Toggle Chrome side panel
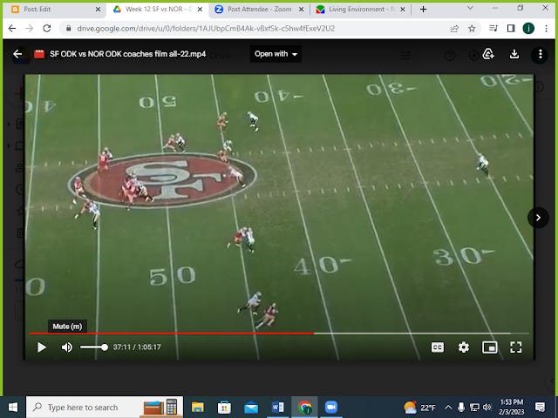558x418 pixels. click(x=511, y=29)
